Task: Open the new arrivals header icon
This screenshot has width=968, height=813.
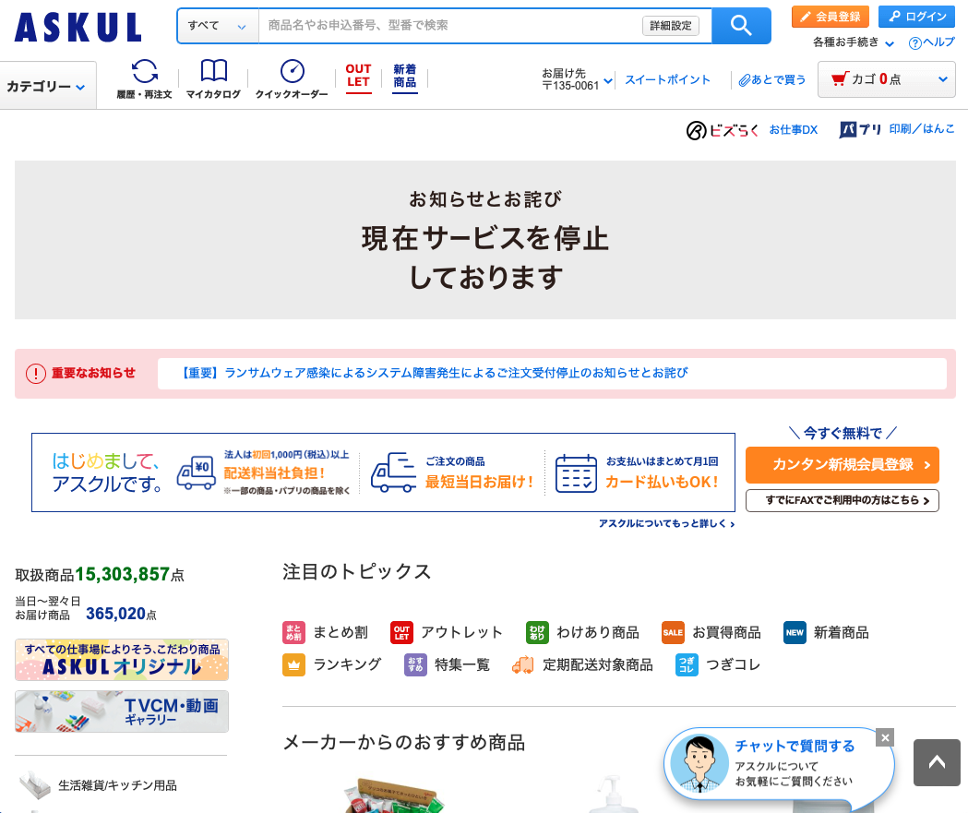Action: [404, 77]
